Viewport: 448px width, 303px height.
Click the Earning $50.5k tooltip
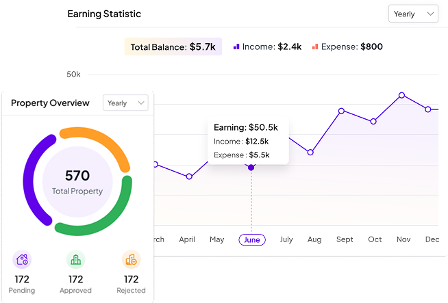[248, 140]
